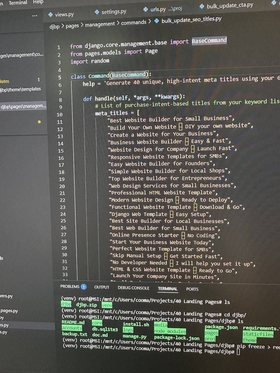Screen dimensions: 280x373
Task: Click djbp.zip in terminal output
Action: tap(86, 305)
